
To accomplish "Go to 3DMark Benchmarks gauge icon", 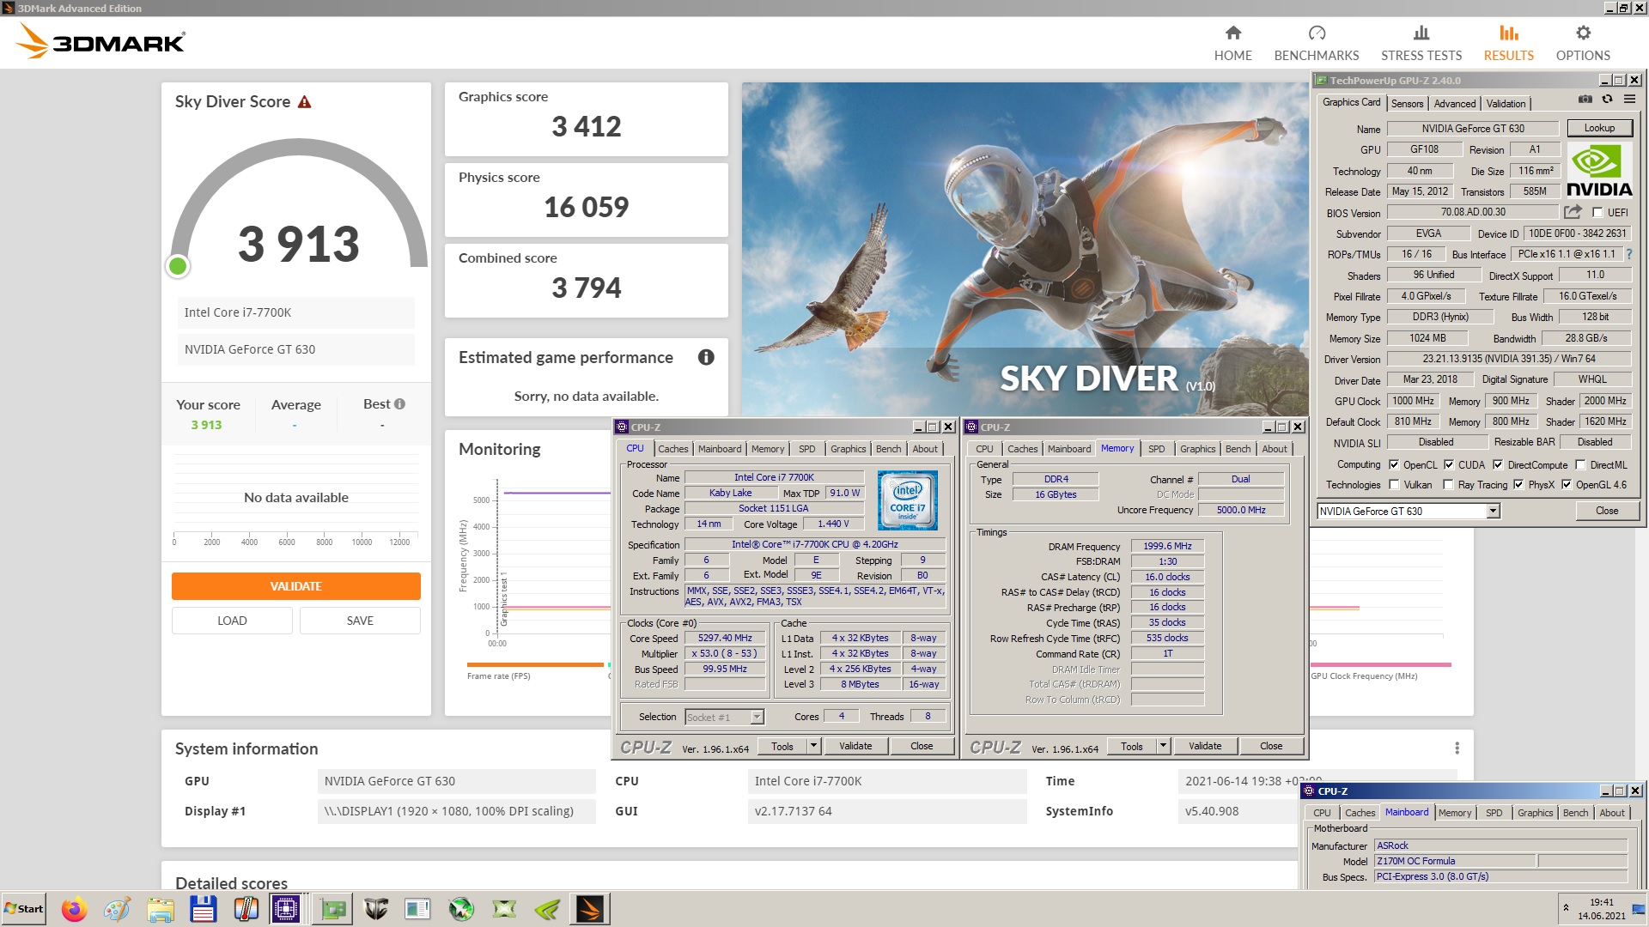I will [x=1316, y=33].
